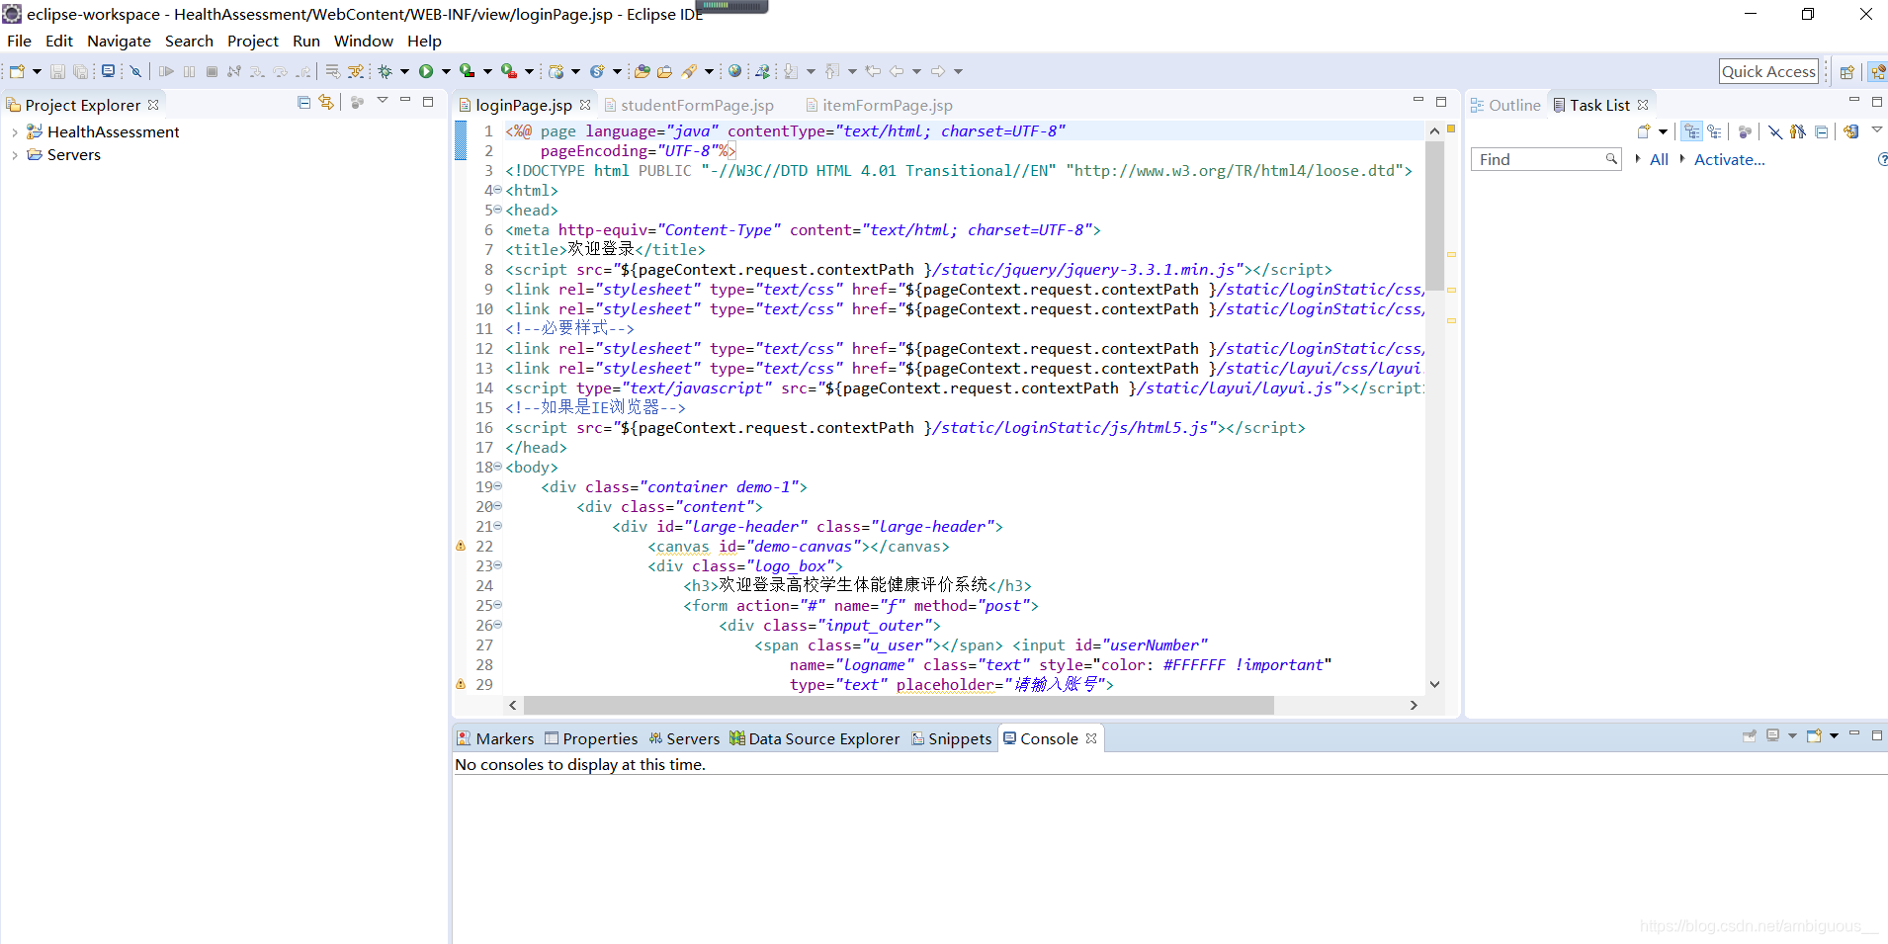
Task: Click the editor vertical scrollbar thumb
Action: click(1434, 215)
